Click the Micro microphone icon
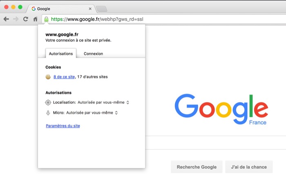Screen dimensions: 286x196 pyautogui.click(x=48, y=112)
